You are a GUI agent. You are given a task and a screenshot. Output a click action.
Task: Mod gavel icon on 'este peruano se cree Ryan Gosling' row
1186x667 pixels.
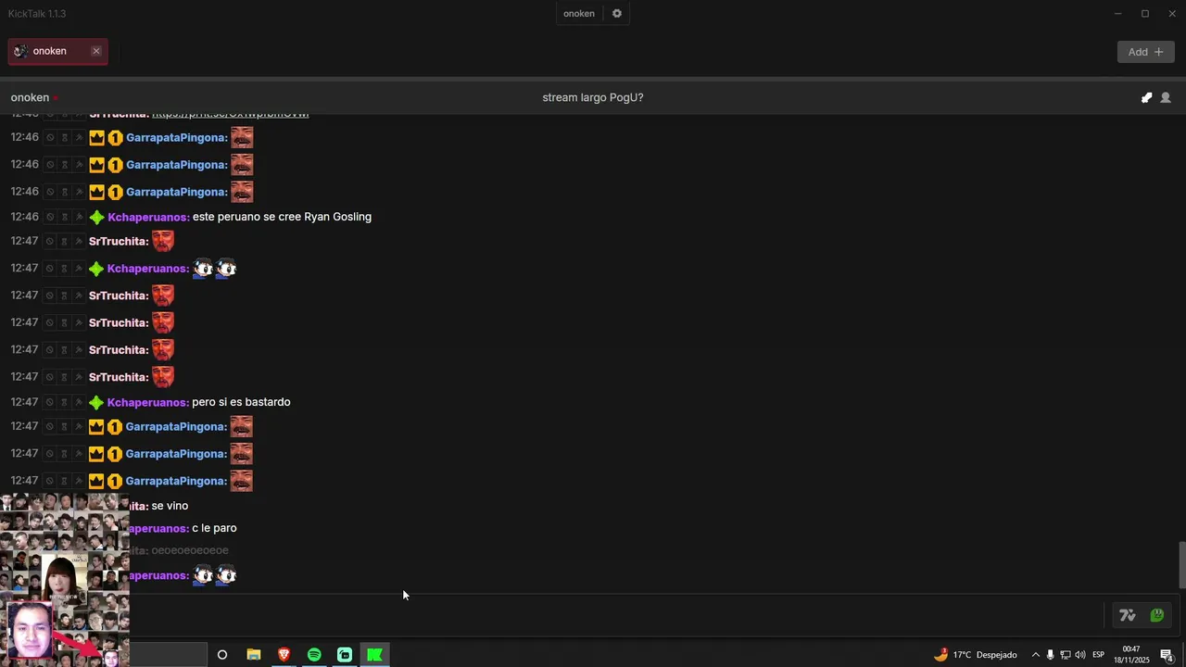click(x=80, y=217)
